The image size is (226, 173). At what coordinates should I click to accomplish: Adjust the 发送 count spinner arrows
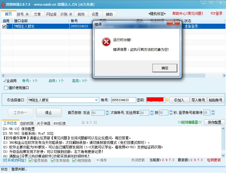click(x=107, y=113)
